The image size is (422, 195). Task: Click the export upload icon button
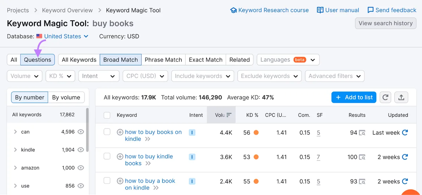coord(401,97)
